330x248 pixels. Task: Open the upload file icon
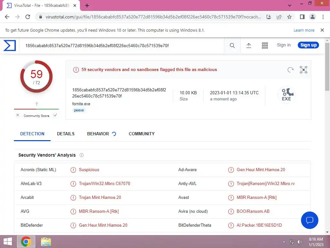tap(249, 45)
